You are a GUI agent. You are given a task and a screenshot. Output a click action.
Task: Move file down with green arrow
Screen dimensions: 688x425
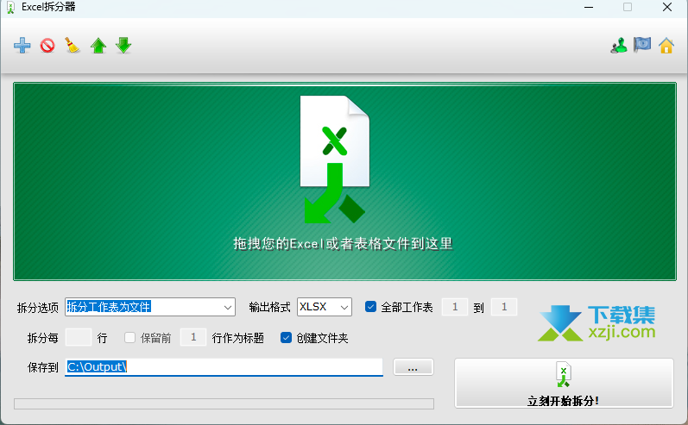click(x=123, y=46)
